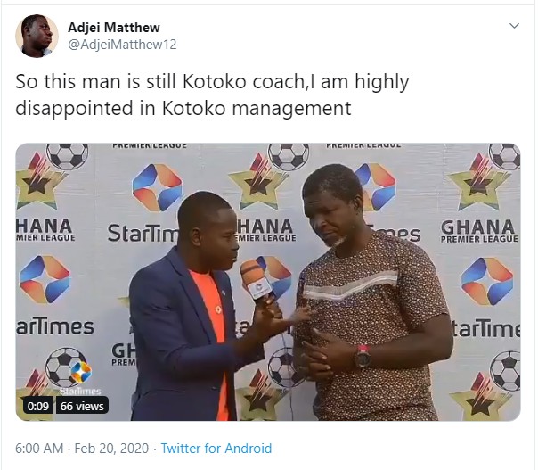The image size is (538, 470).
Task: Open the Adjei Matthew display name
Action: pos(114,28)
